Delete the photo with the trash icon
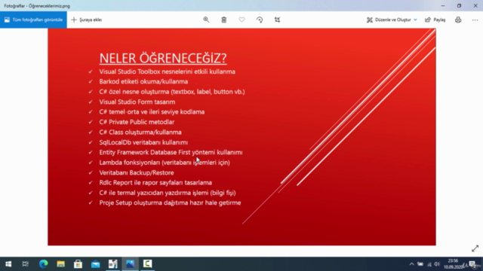Image resolution: width=483 pixels, height=271 pixels. (224, 20)
